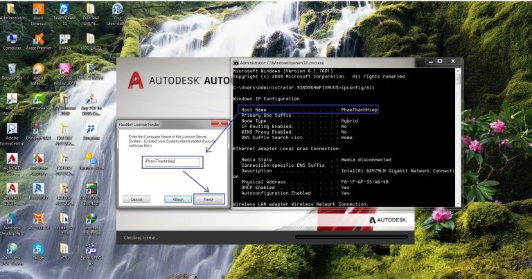Minimize the cmd.exe window
The width and height of the screenshot is (532, 279).
click(431, 62)
